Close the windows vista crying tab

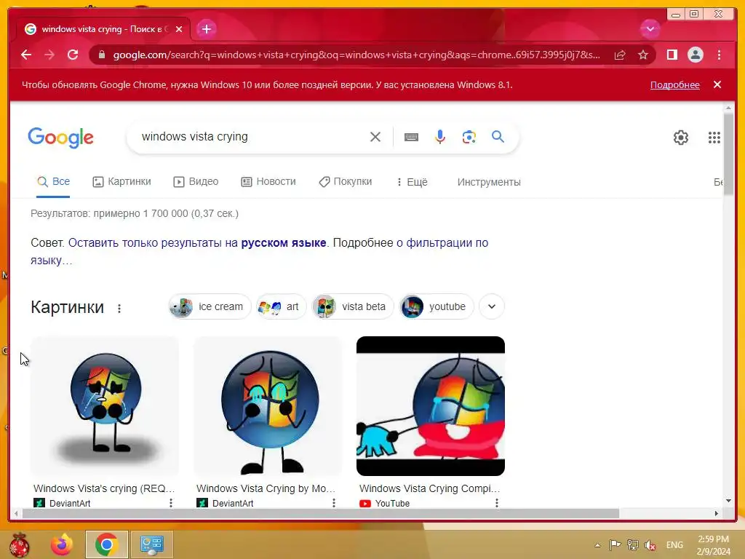point(179,29)
